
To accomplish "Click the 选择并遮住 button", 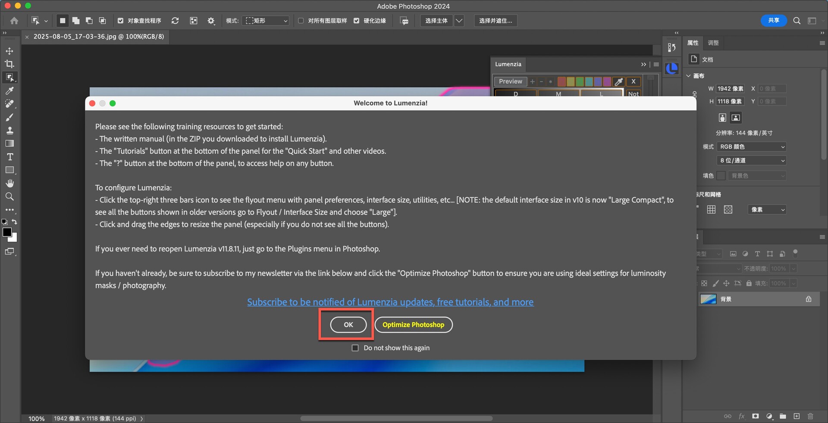I will (496, 21).
